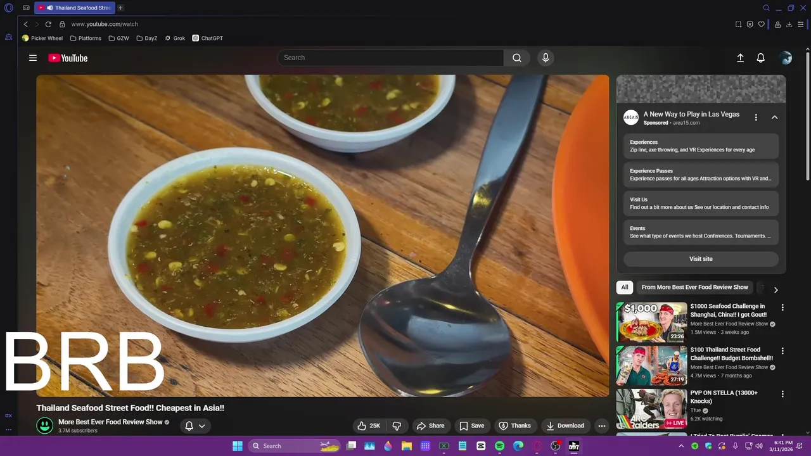Open the account avatar menu
The height and width of the screenshot is (456, 811).
pos(786,58)
